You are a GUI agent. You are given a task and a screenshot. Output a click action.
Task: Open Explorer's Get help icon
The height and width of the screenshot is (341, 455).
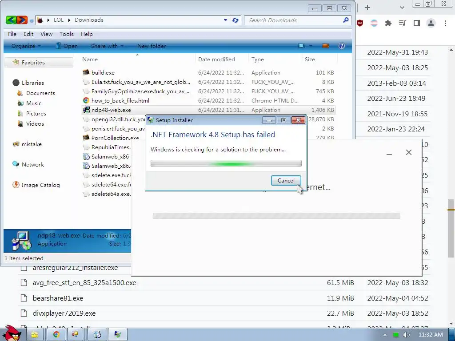[342, 46]
